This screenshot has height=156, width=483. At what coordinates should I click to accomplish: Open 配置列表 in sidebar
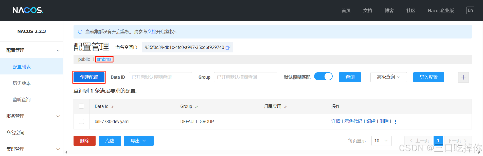[x=31, y=67]
